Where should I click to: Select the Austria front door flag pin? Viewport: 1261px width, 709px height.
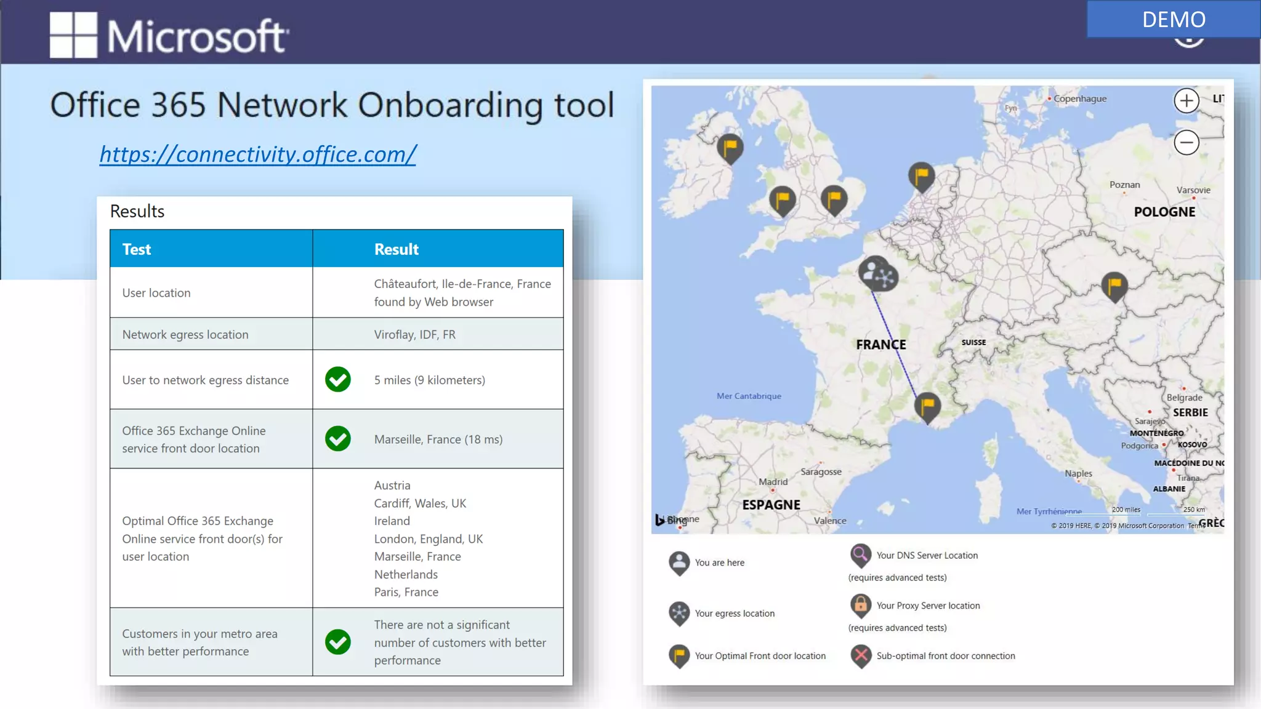coord(1114,287)
